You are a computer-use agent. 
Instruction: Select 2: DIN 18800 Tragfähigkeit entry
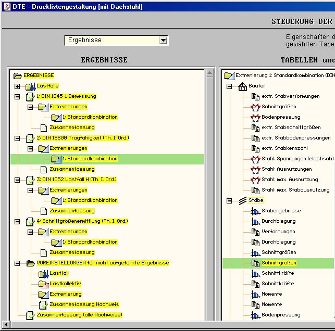pos(82,138)
